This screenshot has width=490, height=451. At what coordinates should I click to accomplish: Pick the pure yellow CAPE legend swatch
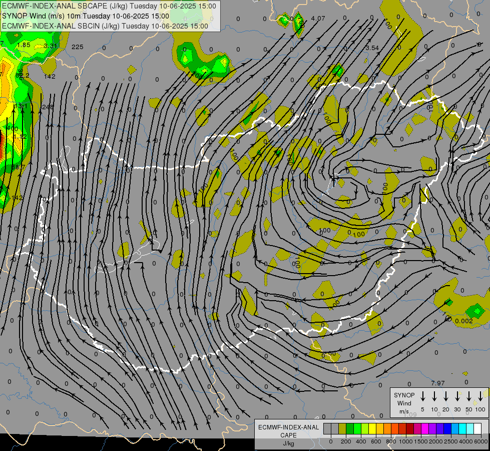click(x=372, y=428)
